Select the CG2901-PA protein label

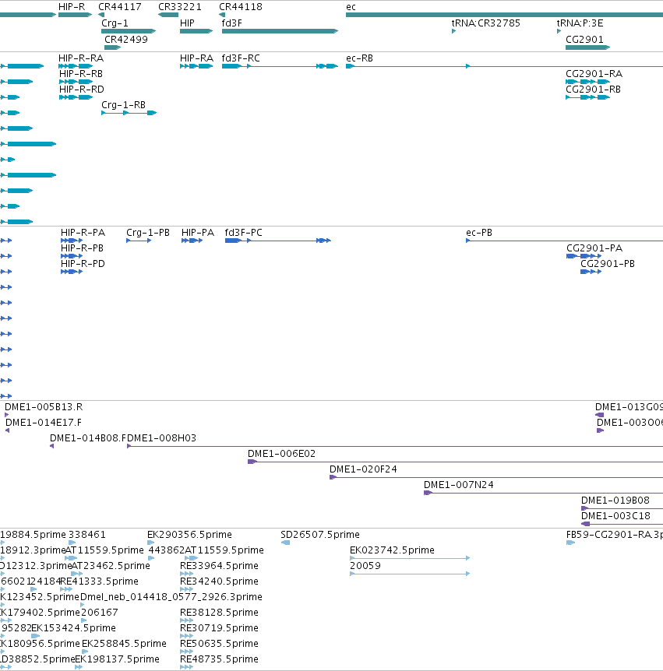coord(594,248)
